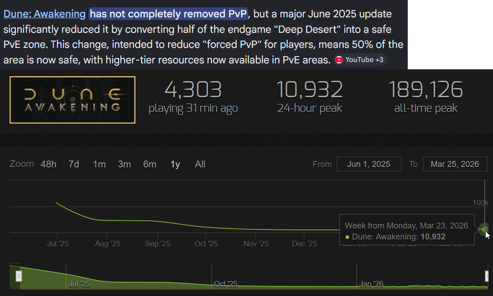Click the 10,932 24-hour peak value

pyautogui.click(x=309, y=89)
